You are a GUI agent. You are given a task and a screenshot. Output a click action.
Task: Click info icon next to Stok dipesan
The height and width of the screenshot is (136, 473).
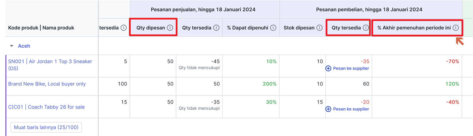319,28
